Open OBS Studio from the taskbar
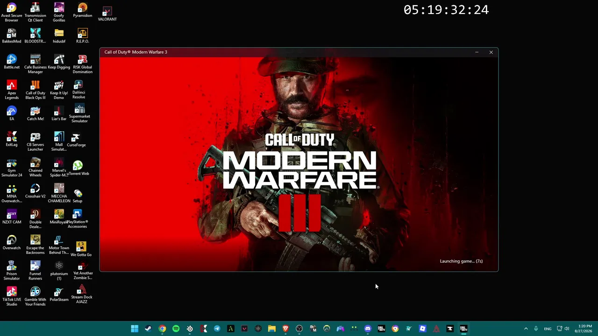 click(x=299, y=329)
